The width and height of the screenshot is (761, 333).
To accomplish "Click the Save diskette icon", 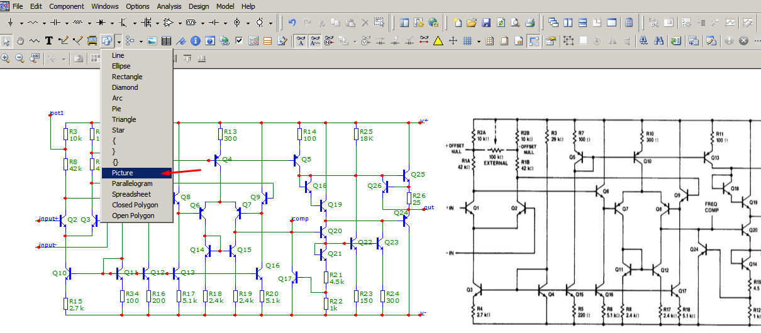I will 486,23.
